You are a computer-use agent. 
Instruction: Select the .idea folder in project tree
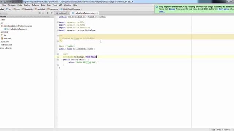click(x=3, y=20)
